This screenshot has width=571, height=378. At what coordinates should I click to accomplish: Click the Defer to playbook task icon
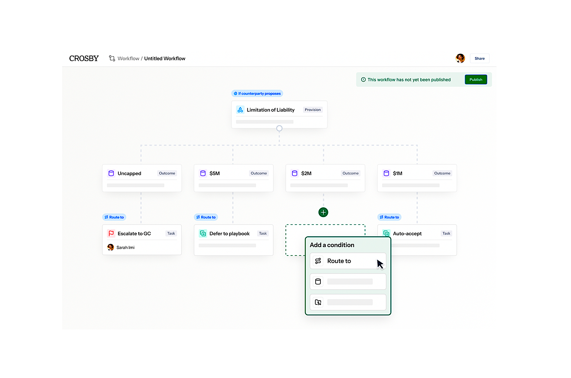(203, 233)
